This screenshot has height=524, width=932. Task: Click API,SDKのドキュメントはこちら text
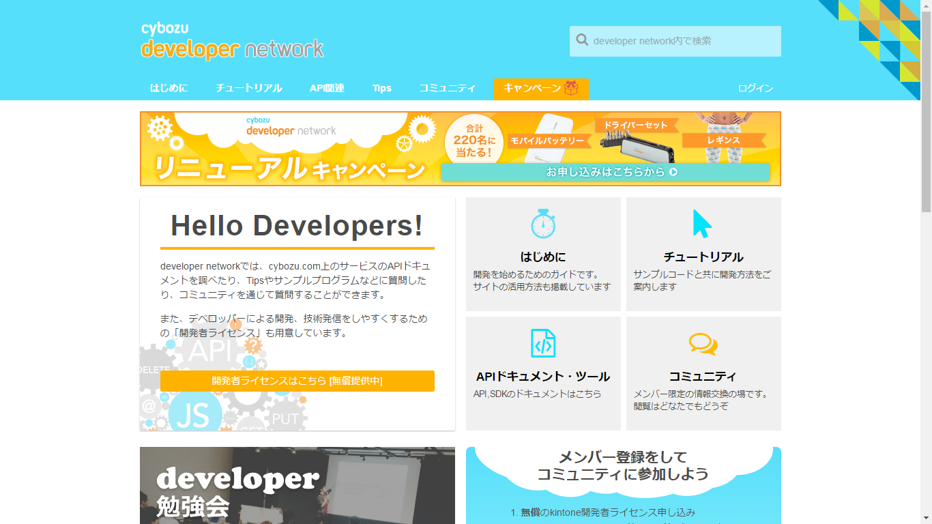pyautogui.click(x=538, y=394)
